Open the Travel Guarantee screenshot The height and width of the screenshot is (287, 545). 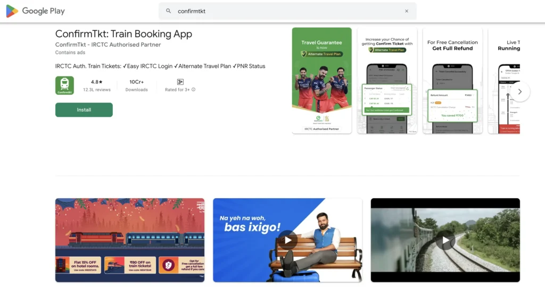[x=321, y=80]
